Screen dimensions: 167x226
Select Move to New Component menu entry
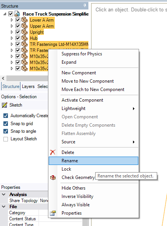point(88,81)
